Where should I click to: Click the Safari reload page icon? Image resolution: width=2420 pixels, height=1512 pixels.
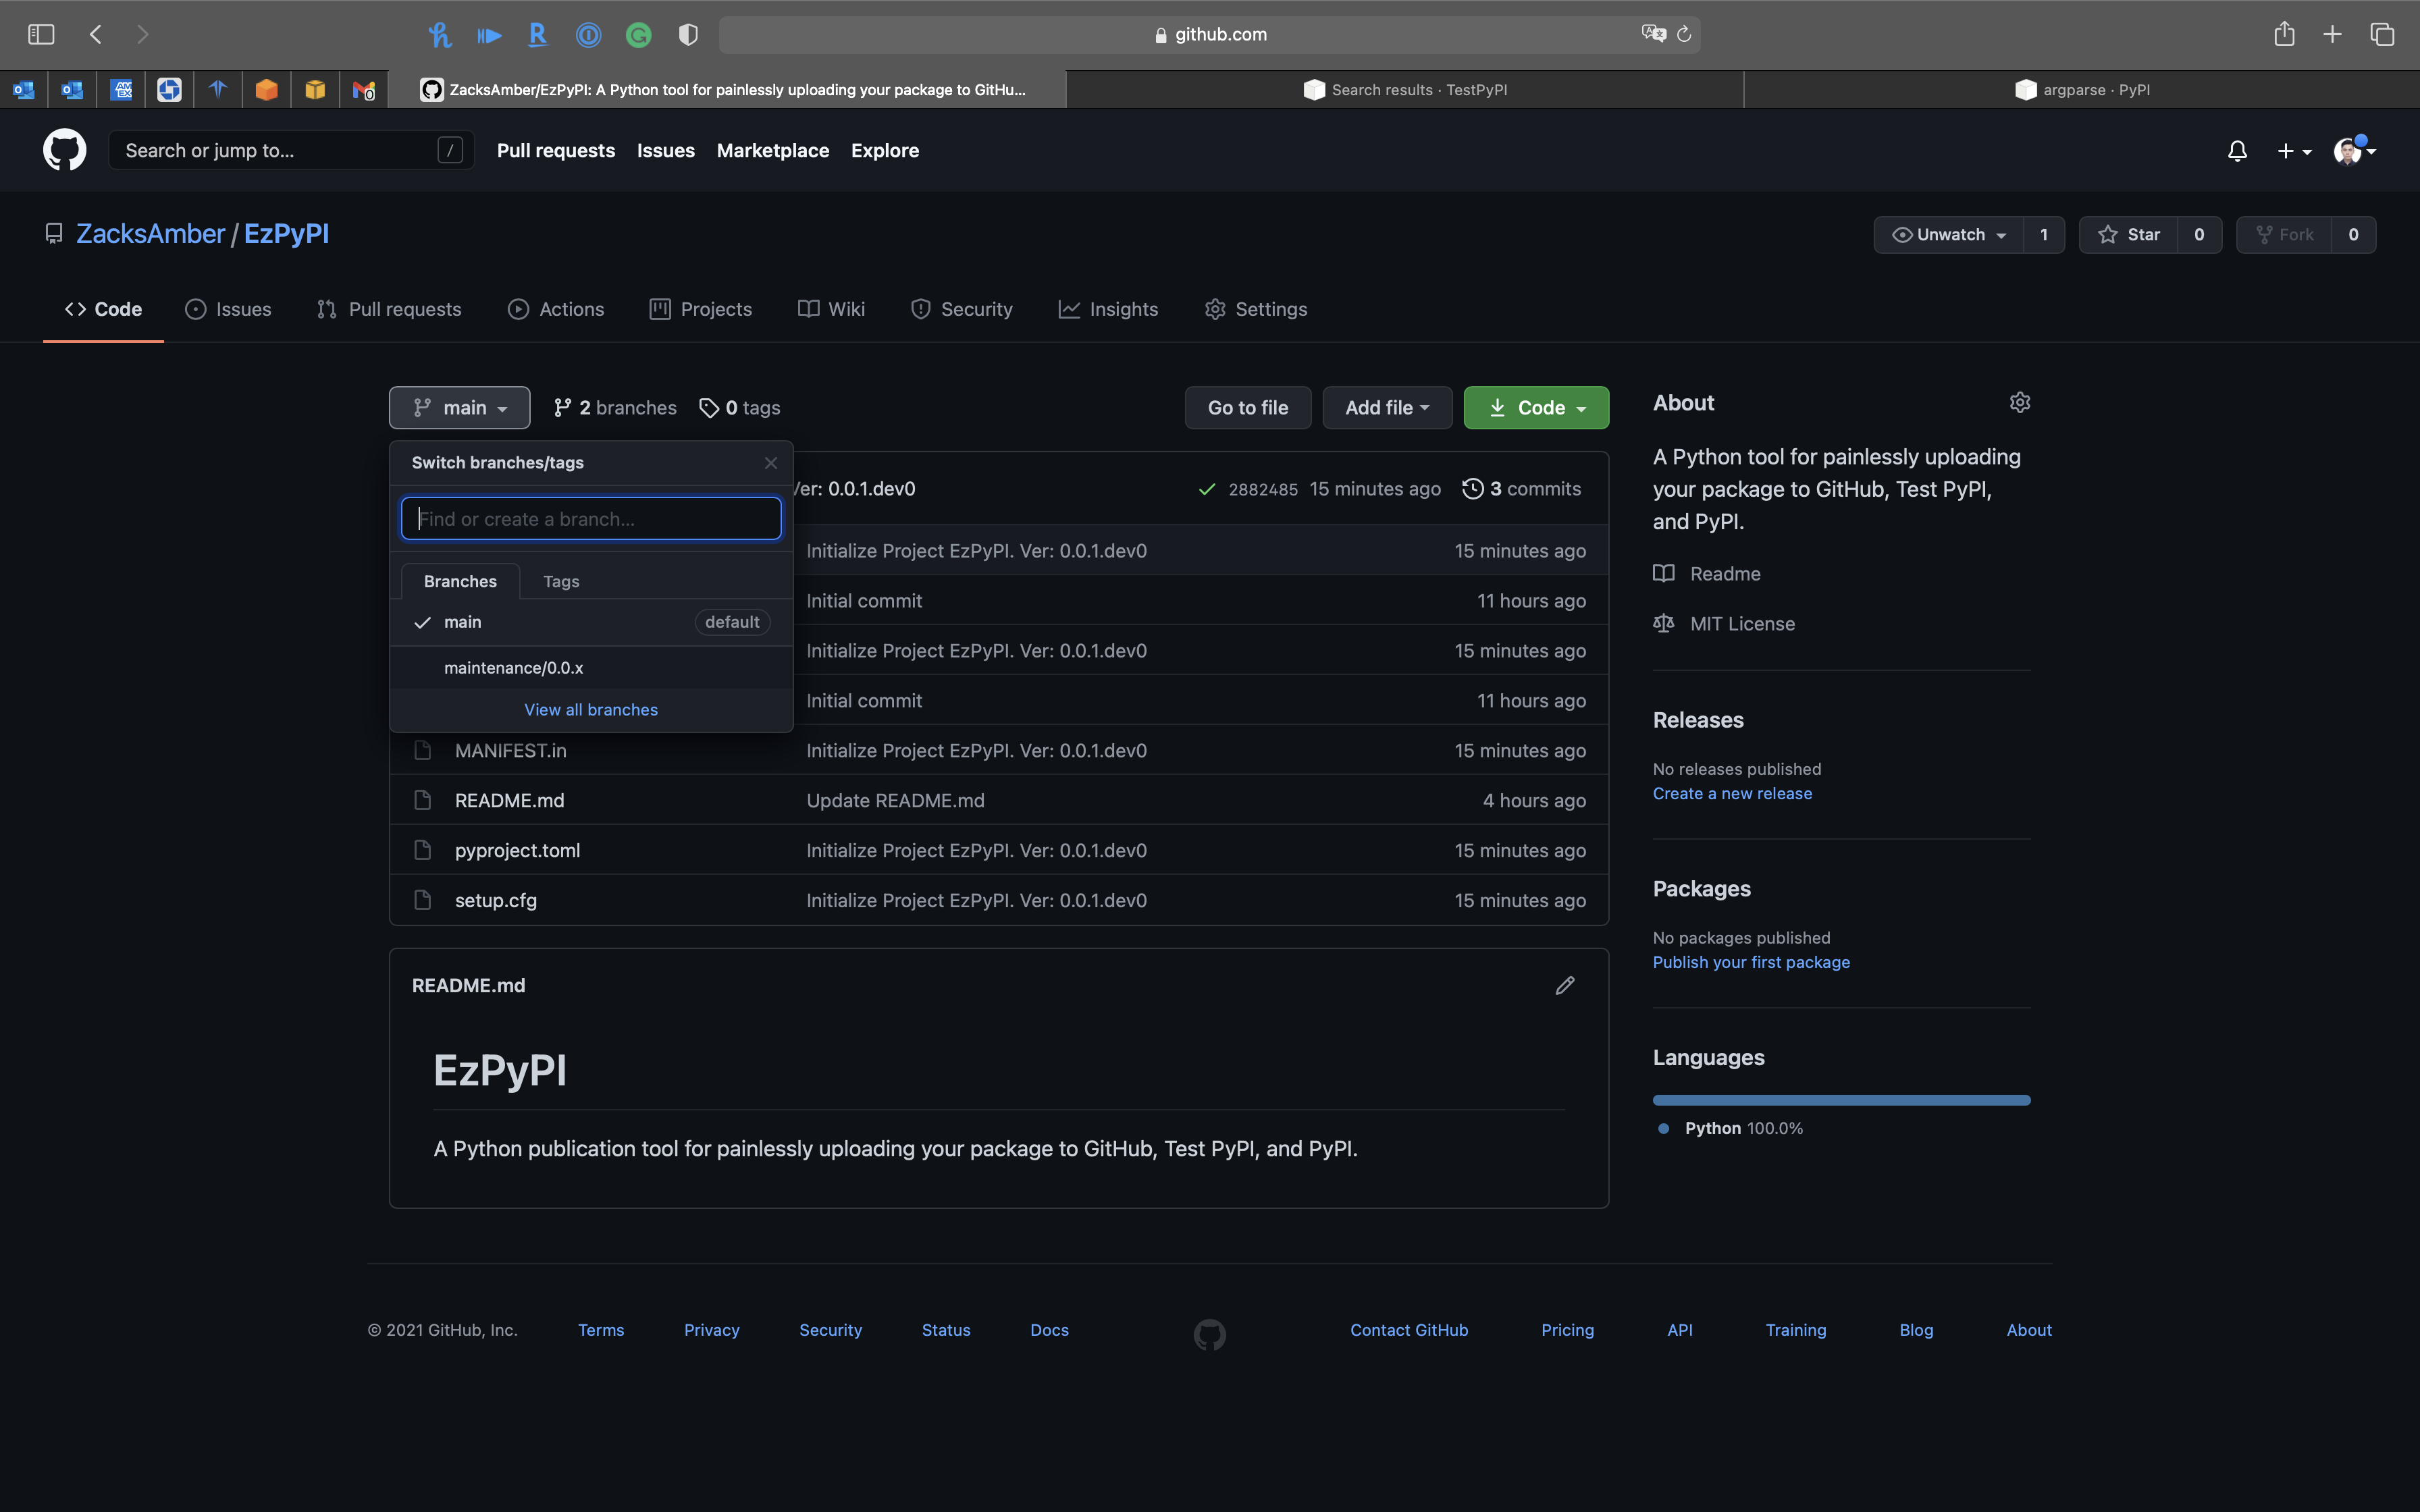coord(1684,34)
